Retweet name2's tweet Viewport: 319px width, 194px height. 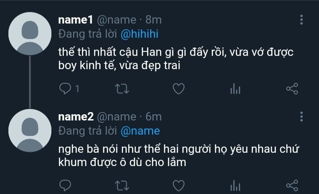[121, 185]
